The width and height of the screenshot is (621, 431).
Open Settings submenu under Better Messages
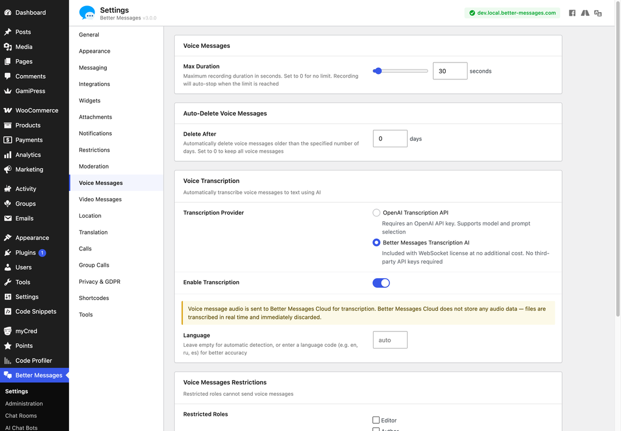coord(16,392)
